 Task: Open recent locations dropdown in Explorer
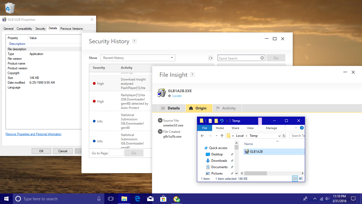pos(216,136)
